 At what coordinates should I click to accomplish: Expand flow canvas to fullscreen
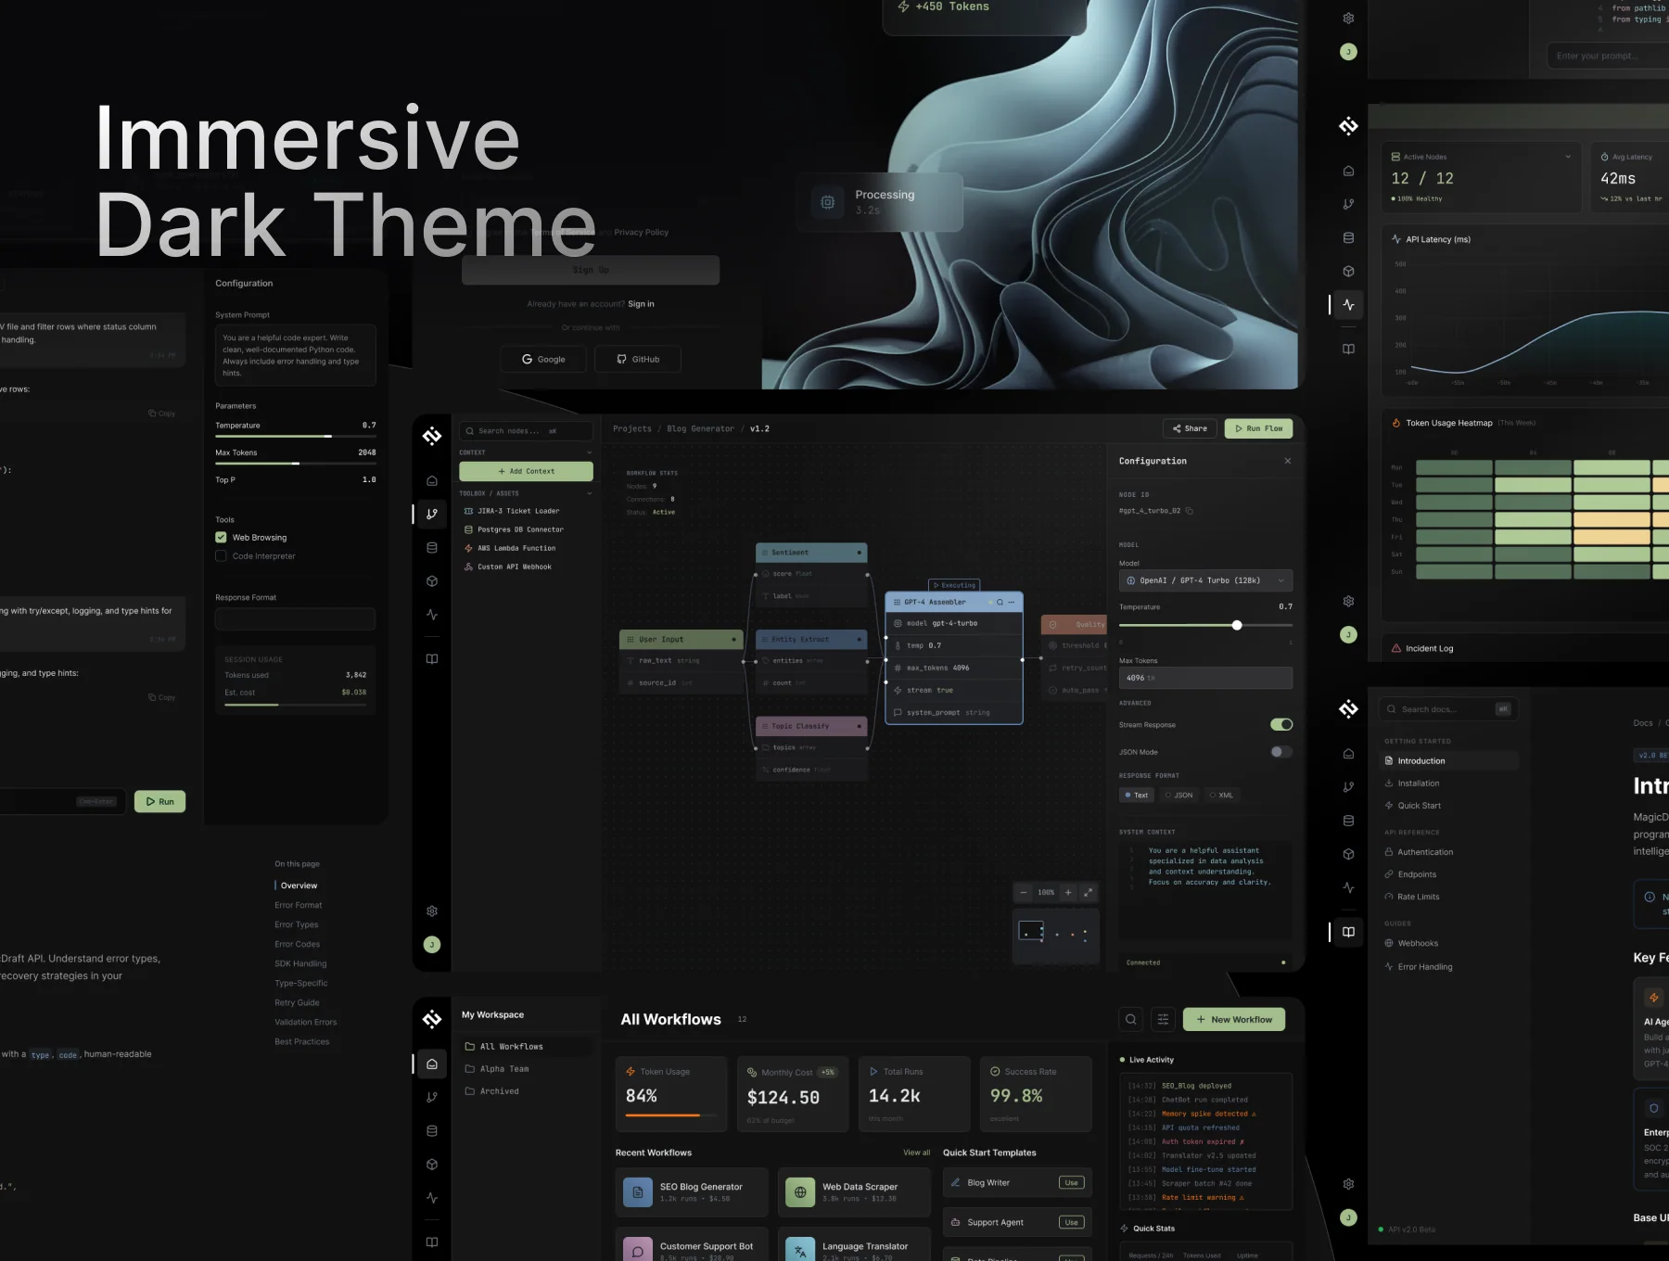click(x=1089, y=893)
